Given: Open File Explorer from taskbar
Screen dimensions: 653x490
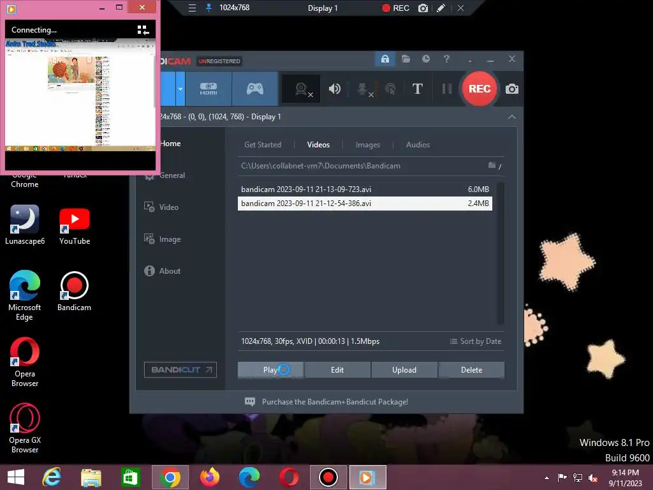Looking at the screenshot, I should [x=91, y=477].
